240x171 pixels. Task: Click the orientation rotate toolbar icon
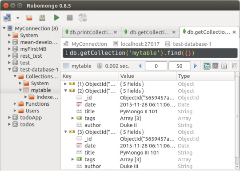coord(83,18)
